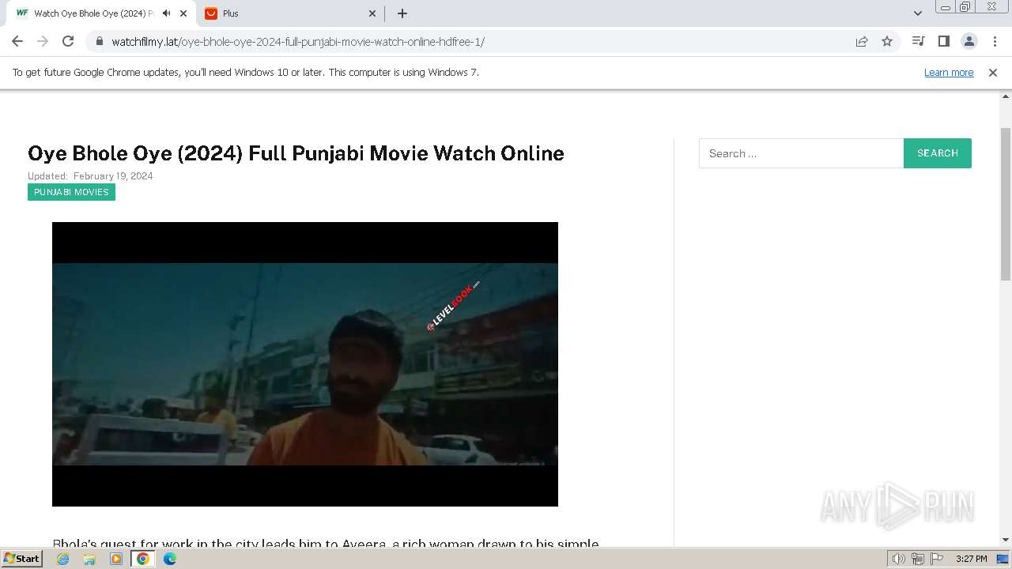Click the Search text field

[801, 153]
